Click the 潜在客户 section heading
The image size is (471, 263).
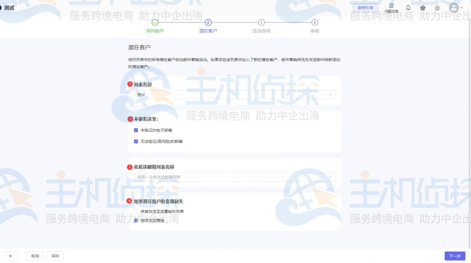(x=139, y=47)
